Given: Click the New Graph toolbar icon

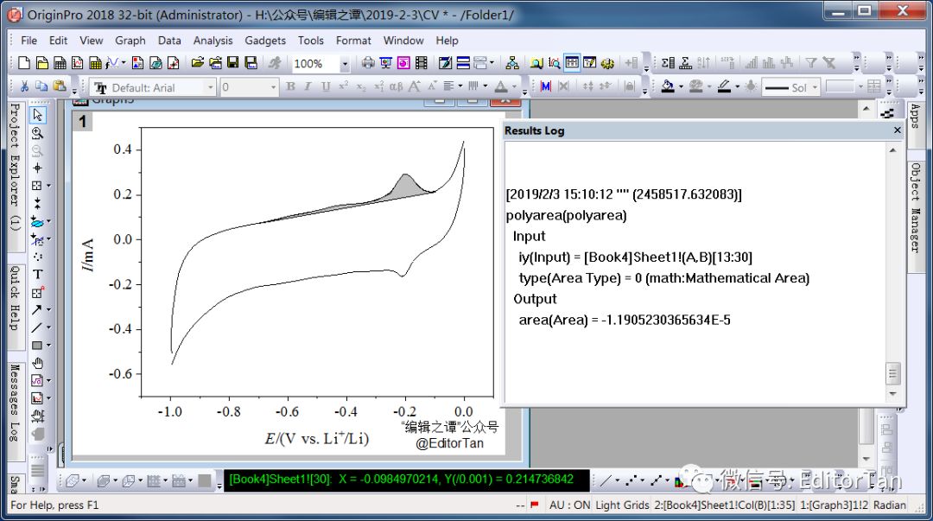Looking at the screenshot, I should (x=78, y=63).
